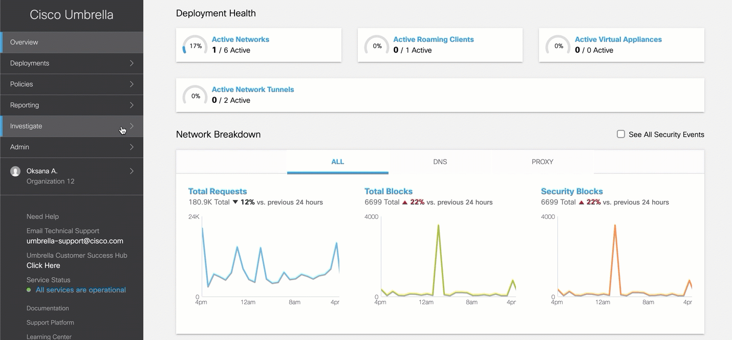Open All services are operational status link
Screen dimensions: 732x340
[81, 290]
